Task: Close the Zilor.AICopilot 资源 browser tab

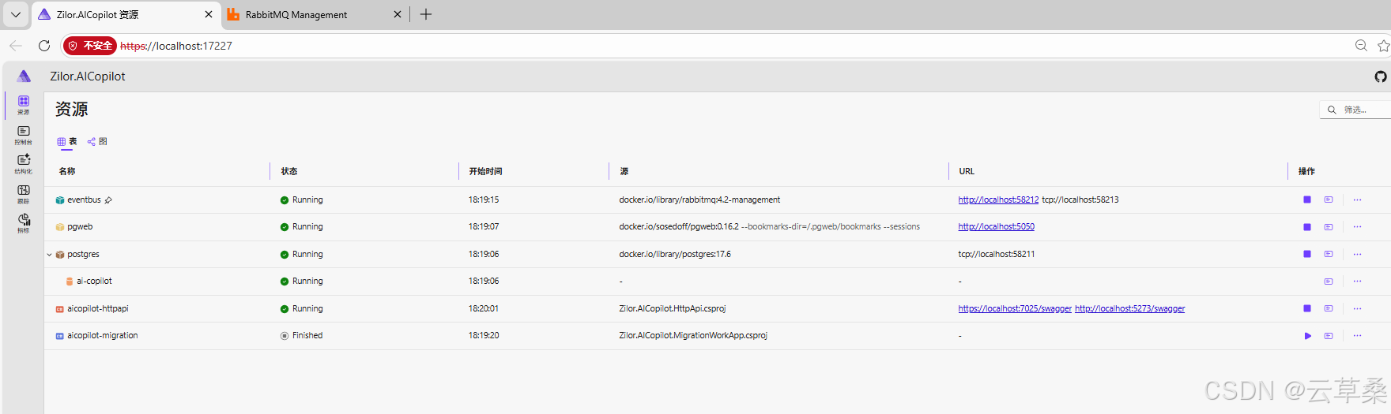Action: [x=209, y=14]
